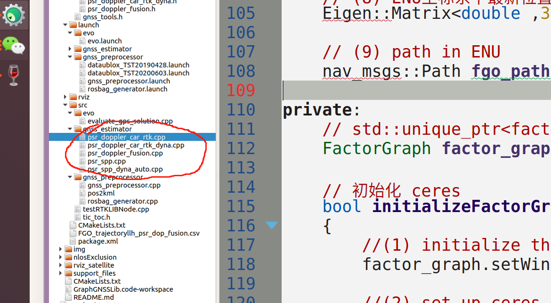Click the GraphGNSSLib.code-workspace file icon
Image resolution: width=551 pixels, height=303 pixels.
67,289
